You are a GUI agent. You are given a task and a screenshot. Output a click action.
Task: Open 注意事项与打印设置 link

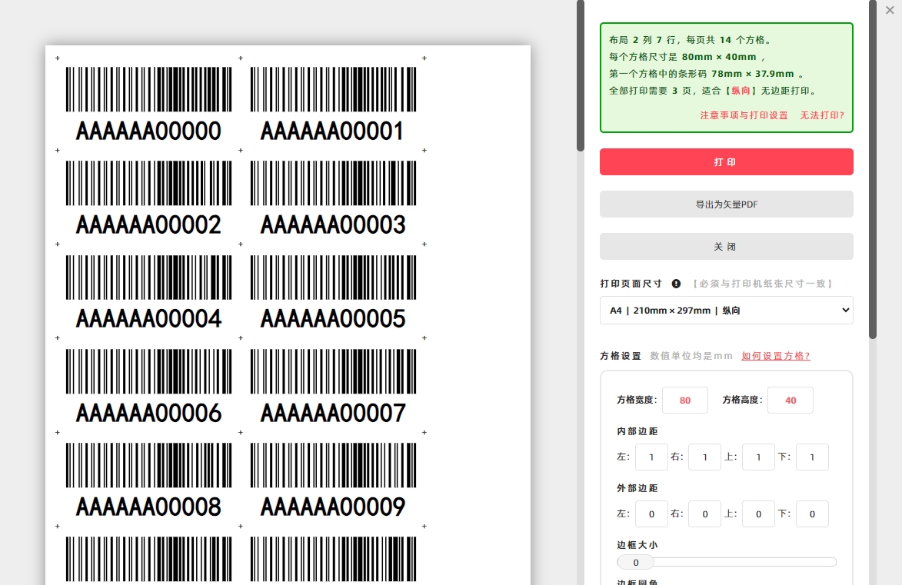click(x=744, y=115)
